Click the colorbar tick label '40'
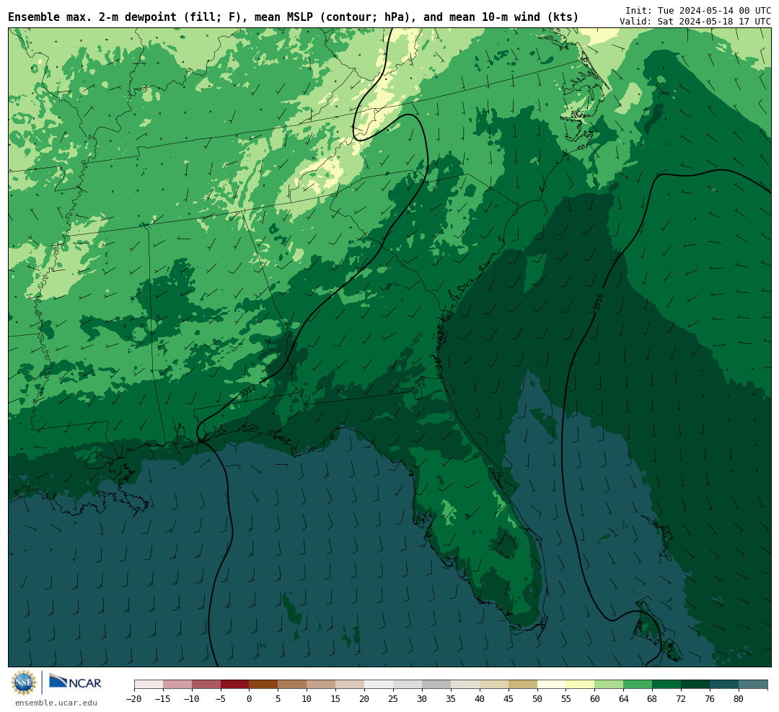Image resolution: width=779 pixels, height=712 pixels. pyautogui.click(x=480, y=699)
